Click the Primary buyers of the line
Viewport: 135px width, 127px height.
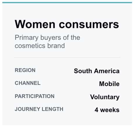point(48,38)
